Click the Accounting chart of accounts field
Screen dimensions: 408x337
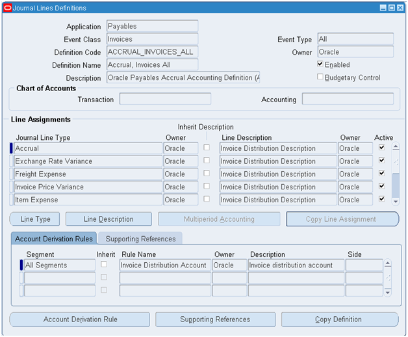click(348, 99)
